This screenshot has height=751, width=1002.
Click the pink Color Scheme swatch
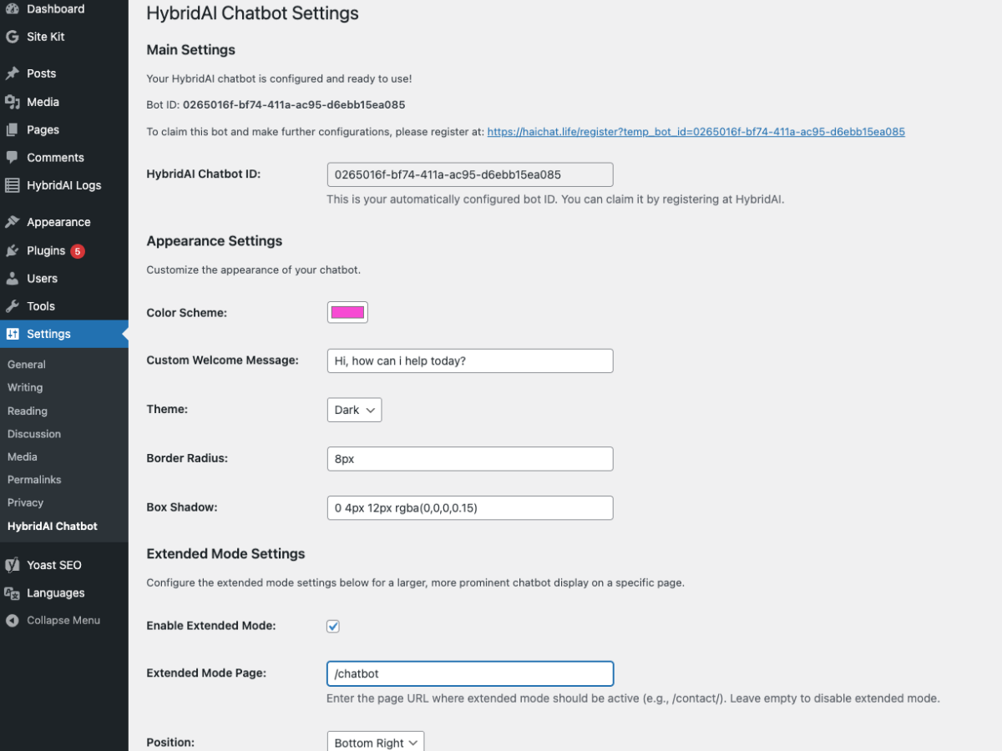pyautogui.click(x=347, y=313)
